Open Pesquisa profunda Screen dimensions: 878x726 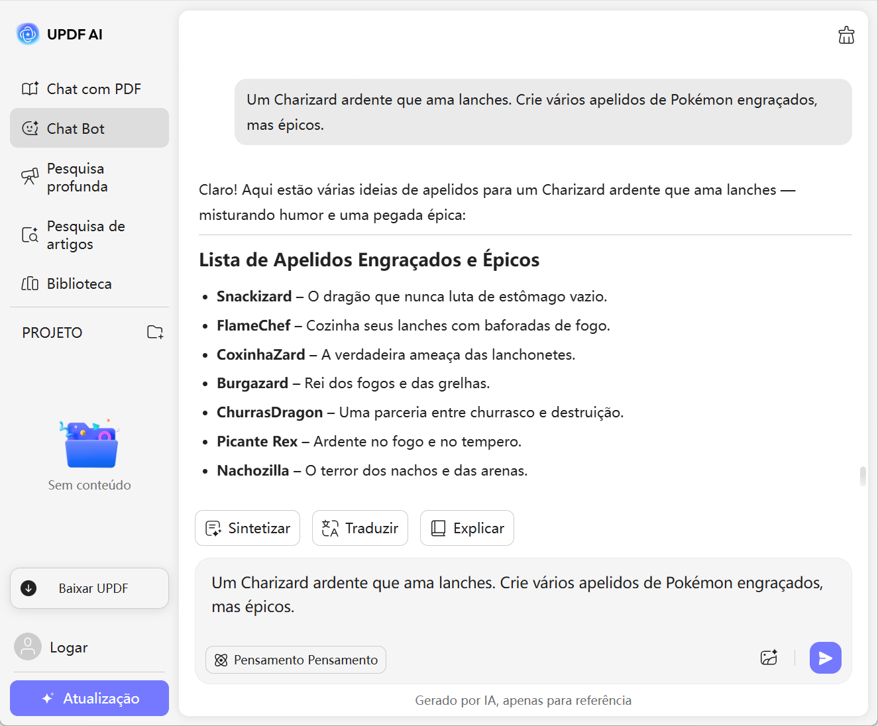pyautogui.click(x=89, y=178)
